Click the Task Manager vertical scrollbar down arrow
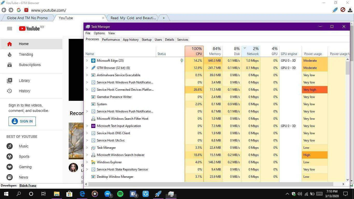This screenshot has width=354, height=199. (348, 180)
